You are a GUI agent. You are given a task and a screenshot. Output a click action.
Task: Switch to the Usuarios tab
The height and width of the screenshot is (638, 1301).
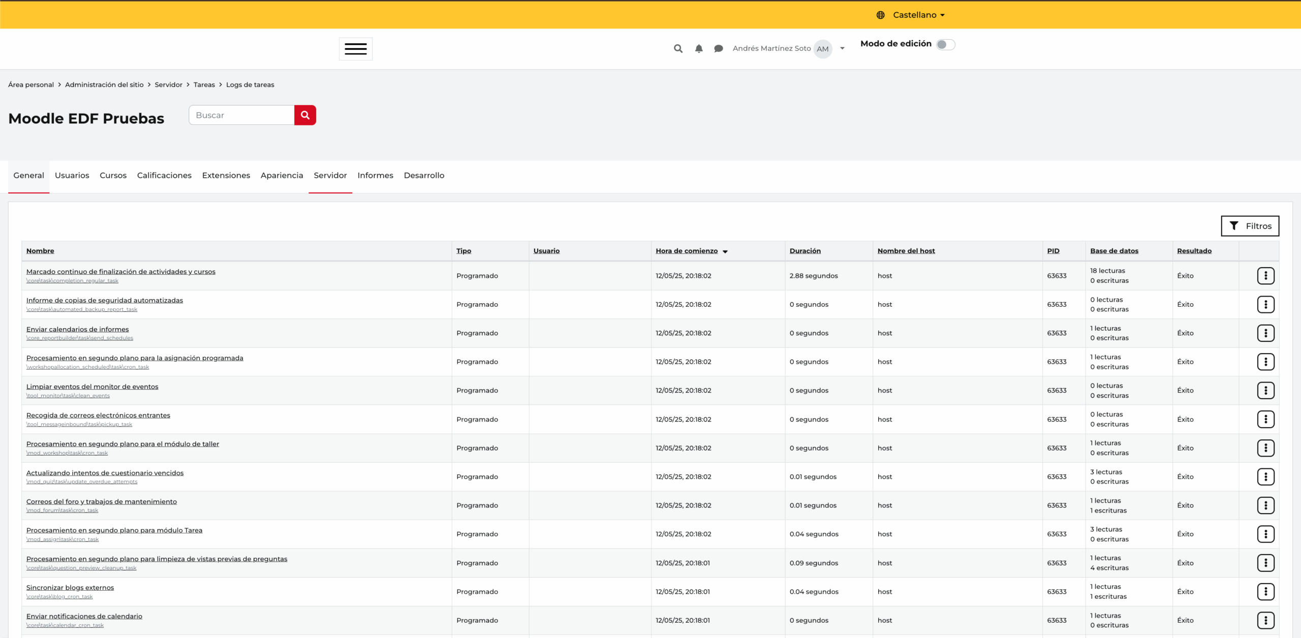pyautogui.click(x=72, y=176)
